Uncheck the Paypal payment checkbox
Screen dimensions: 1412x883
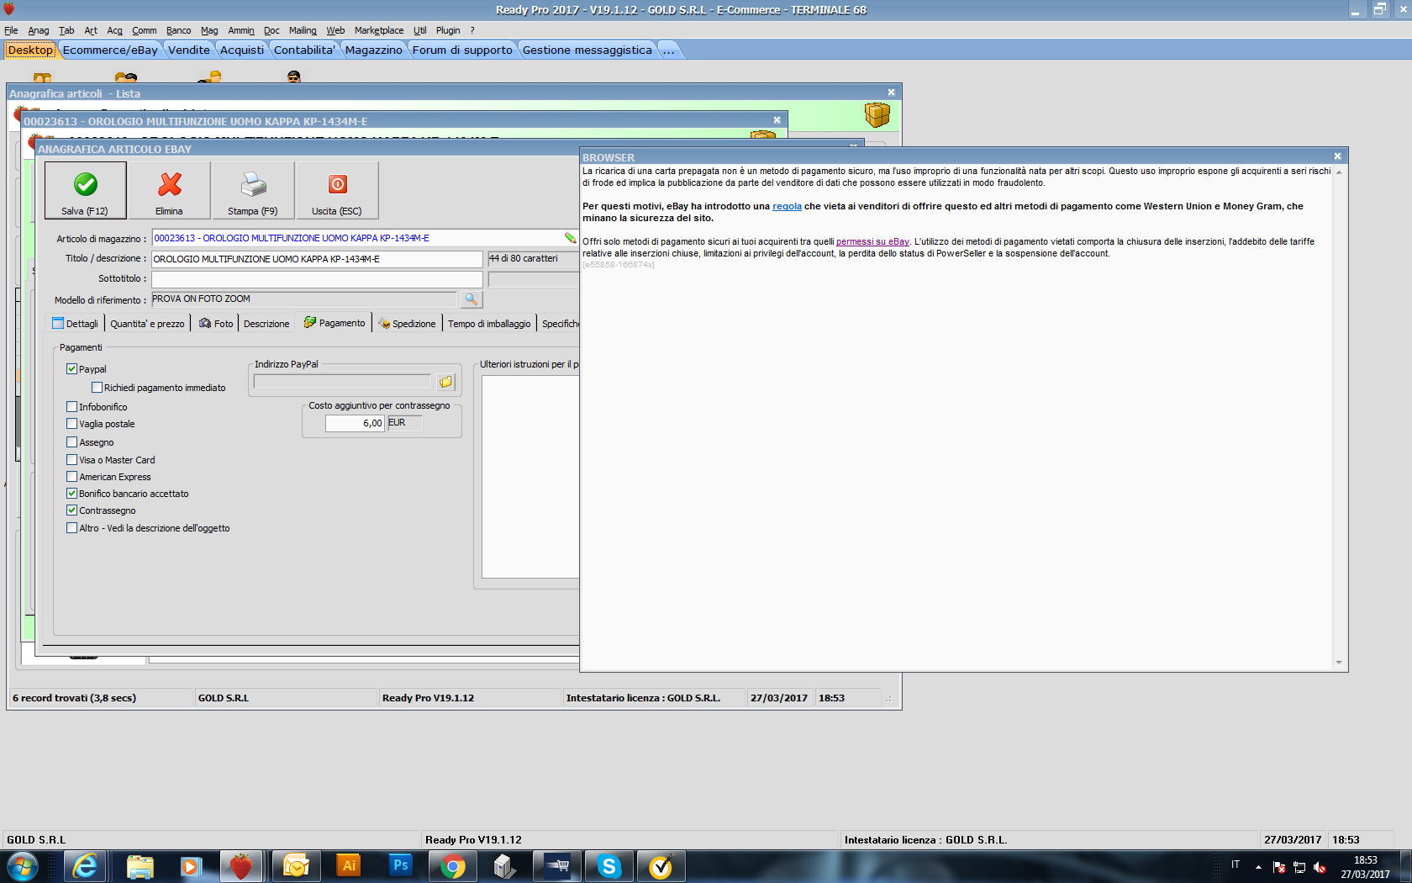(71, 369)
